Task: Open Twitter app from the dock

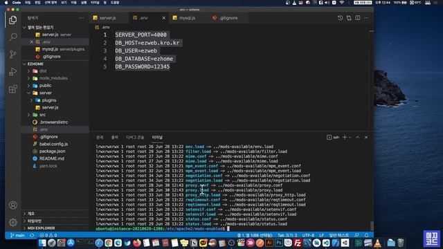Action: (x=127, y=243)
